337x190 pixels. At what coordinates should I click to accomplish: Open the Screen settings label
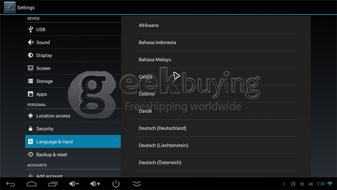tap(44, 68)
